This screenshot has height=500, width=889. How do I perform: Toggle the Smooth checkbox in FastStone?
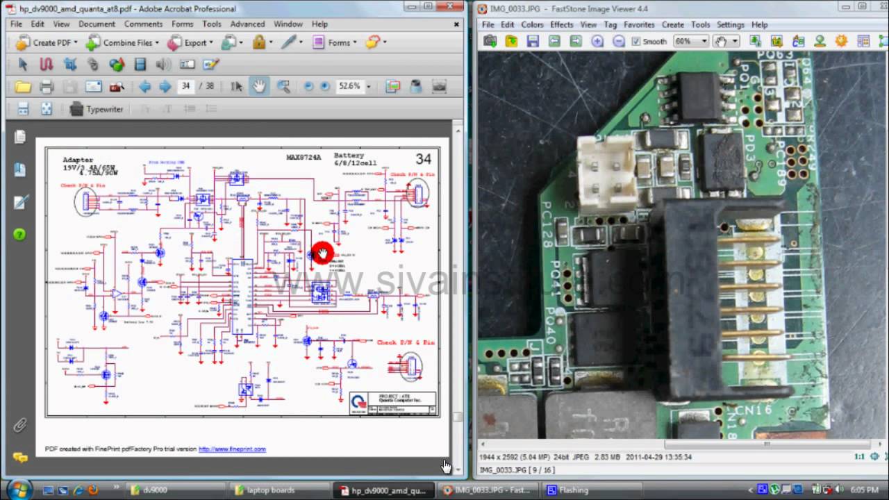(x=636, y=42)
